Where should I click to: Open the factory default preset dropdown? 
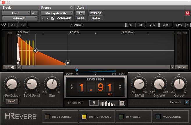pyautogui.click(x=57, y=13)
